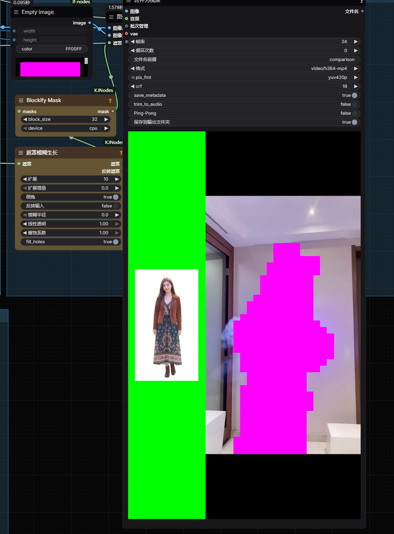Viewport: 394px width, 534px height.
Task: Open the pix_fmt combo showing yuv420p
Action: pos(244,77)
